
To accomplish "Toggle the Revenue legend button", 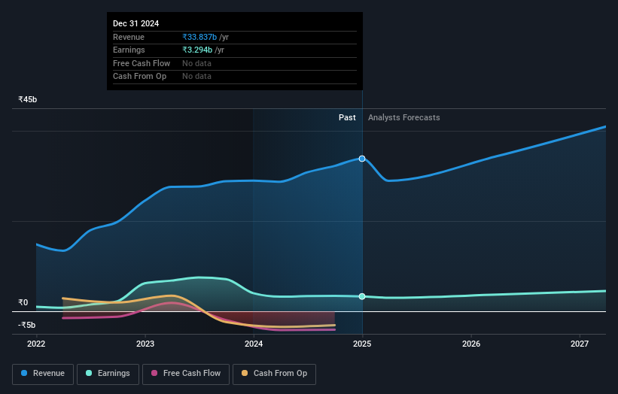I will pos(43,374).
